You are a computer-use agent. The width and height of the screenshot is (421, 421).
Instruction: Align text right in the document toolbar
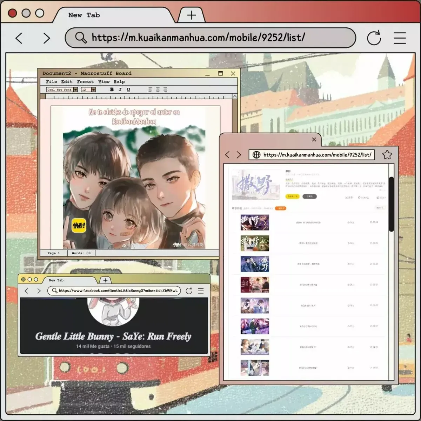pyautogui.click(x=165, y=89)
